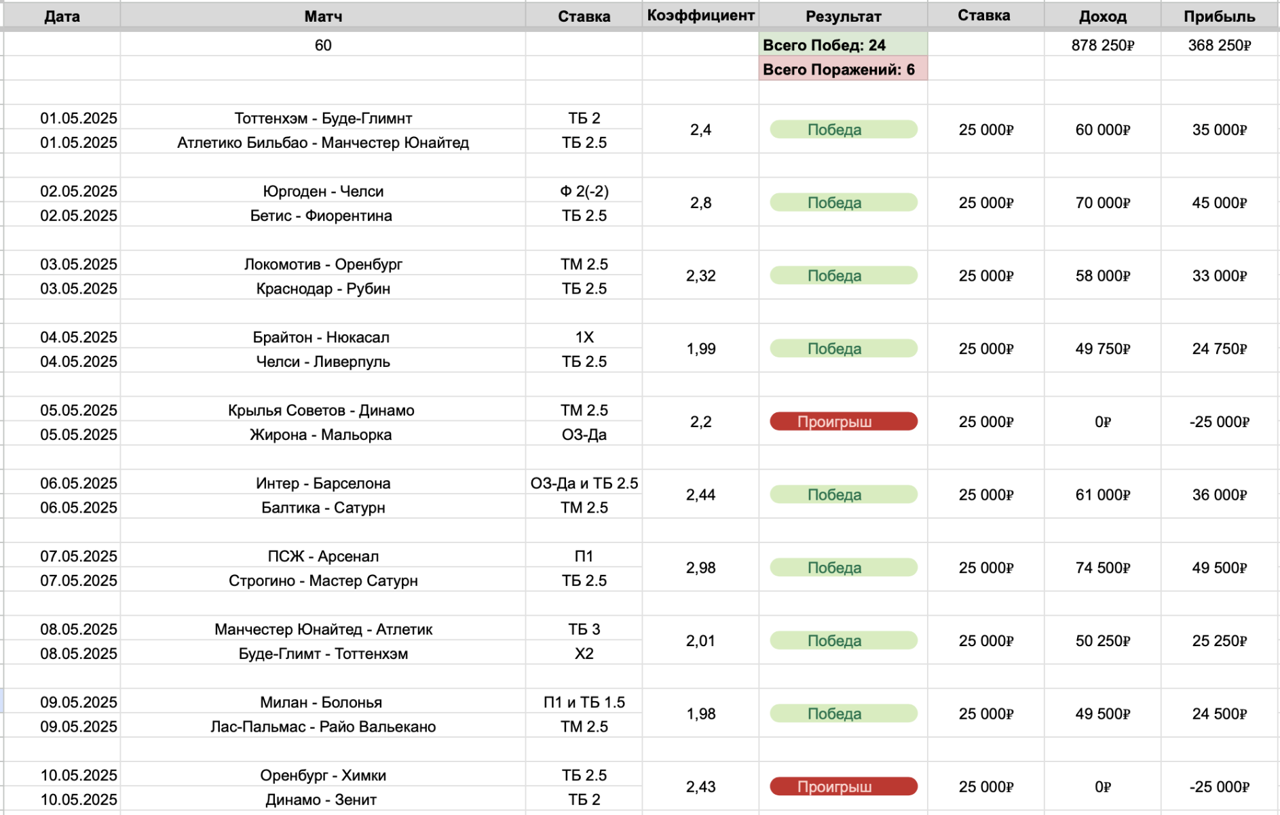Click the 74 500₽ income cell
This screenshot has height=815, width=1280.
1102,568
